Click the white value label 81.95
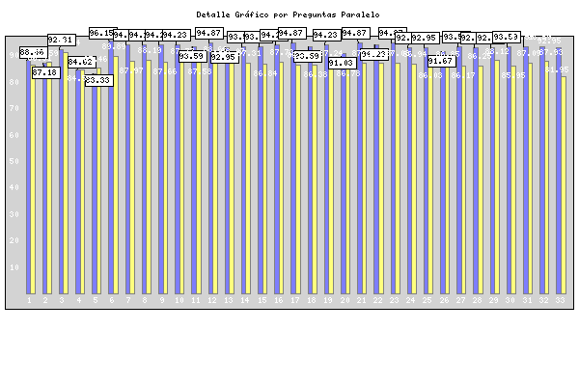The height and width of the screenshot is (386, 579). pos(557,69)
